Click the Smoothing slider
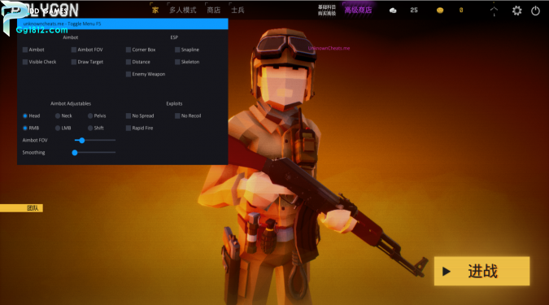 coord(94,153)
